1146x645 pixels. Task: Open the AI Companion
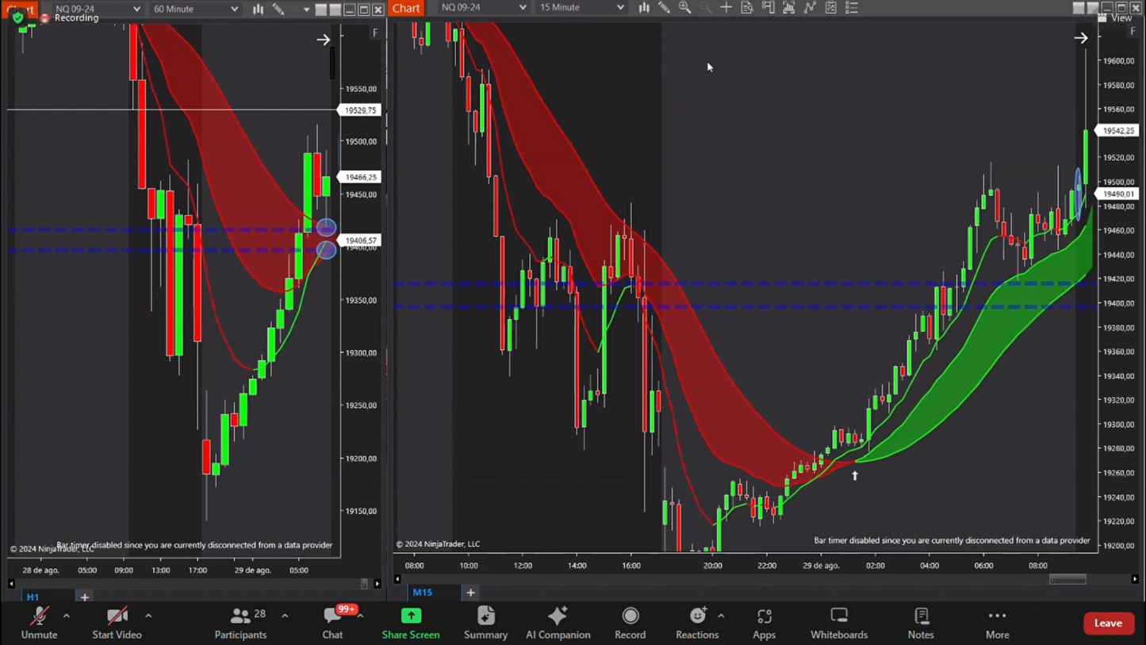558,624
